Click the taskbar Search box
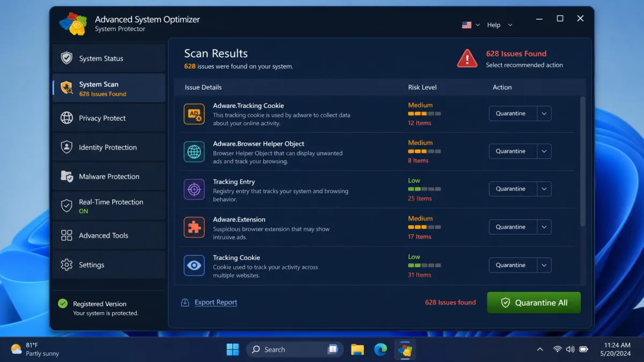Screen dimensions: 644x362 pyautogui.click(x=295, y=350)
